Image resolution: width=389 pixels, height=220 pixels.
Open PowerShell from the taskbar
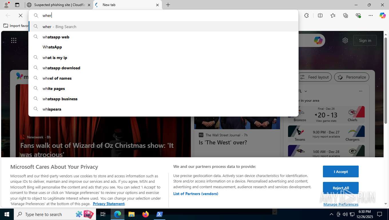(160, 214)
